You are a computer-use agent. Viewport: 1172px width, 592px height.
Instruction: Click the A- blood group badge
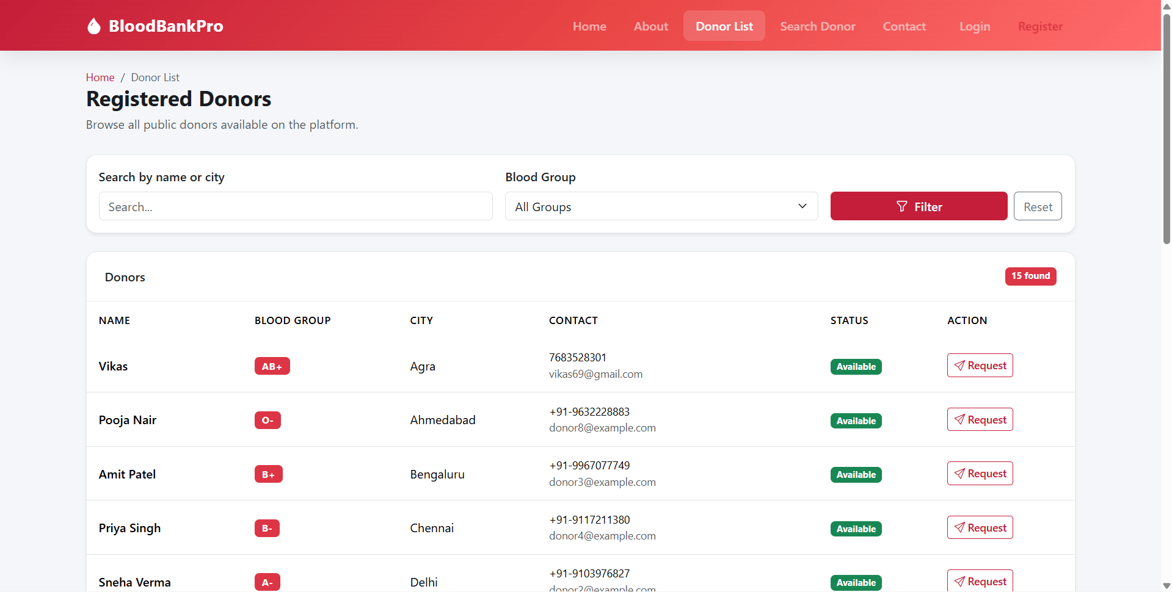click(x=268, y=582)
